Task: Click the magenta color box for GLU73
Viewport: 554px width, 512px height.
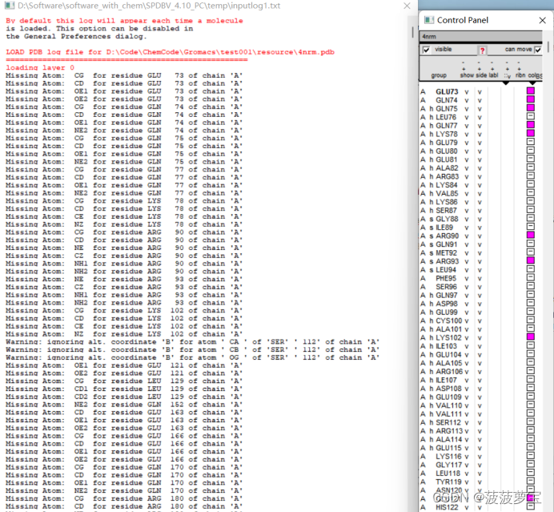Action: click(530, 91)
